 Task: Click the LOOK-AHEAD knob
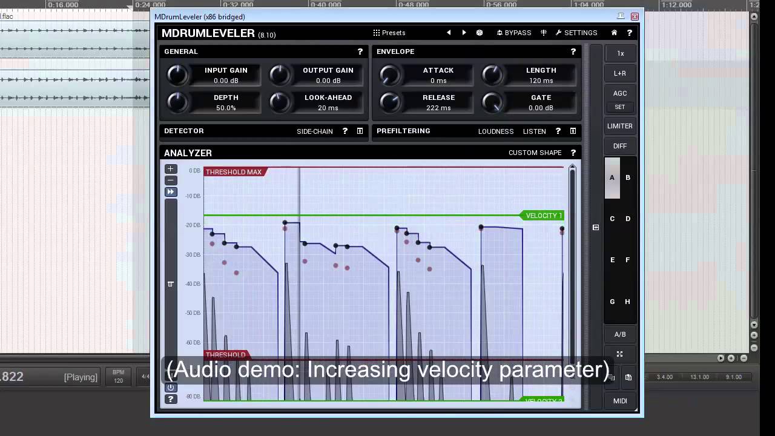coord(280,102)
